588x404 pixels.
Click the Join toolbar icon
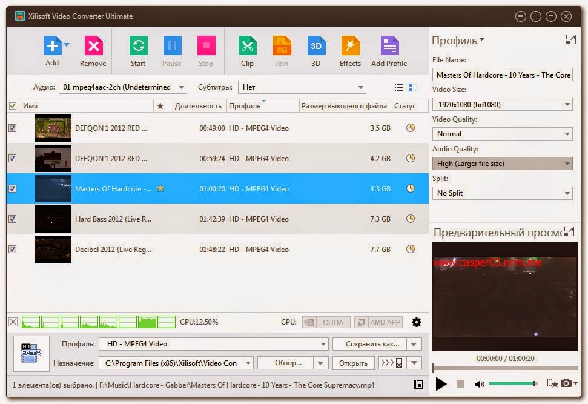[x=282, y=46]
